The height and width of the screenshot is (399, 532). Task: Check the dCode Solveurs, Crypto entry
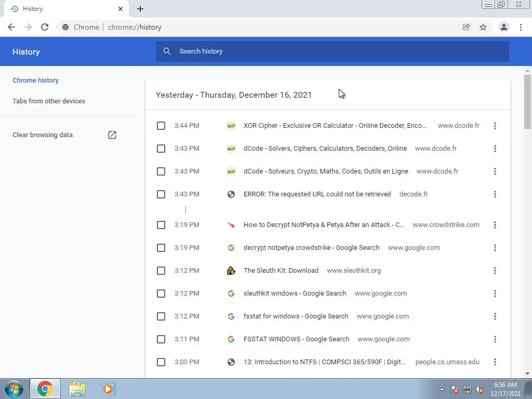pos(161,171)
